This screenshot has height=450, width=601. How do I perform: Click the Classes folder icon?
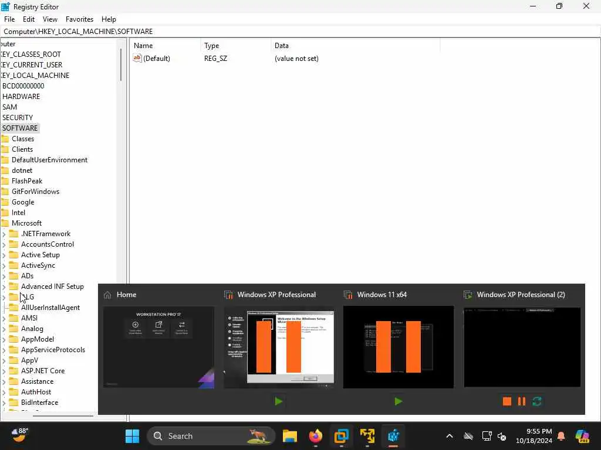tap(5, 138)
